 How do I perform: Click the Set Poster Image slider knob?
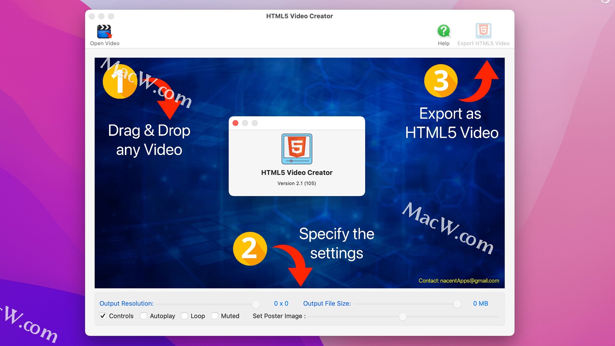coord(403,317)
